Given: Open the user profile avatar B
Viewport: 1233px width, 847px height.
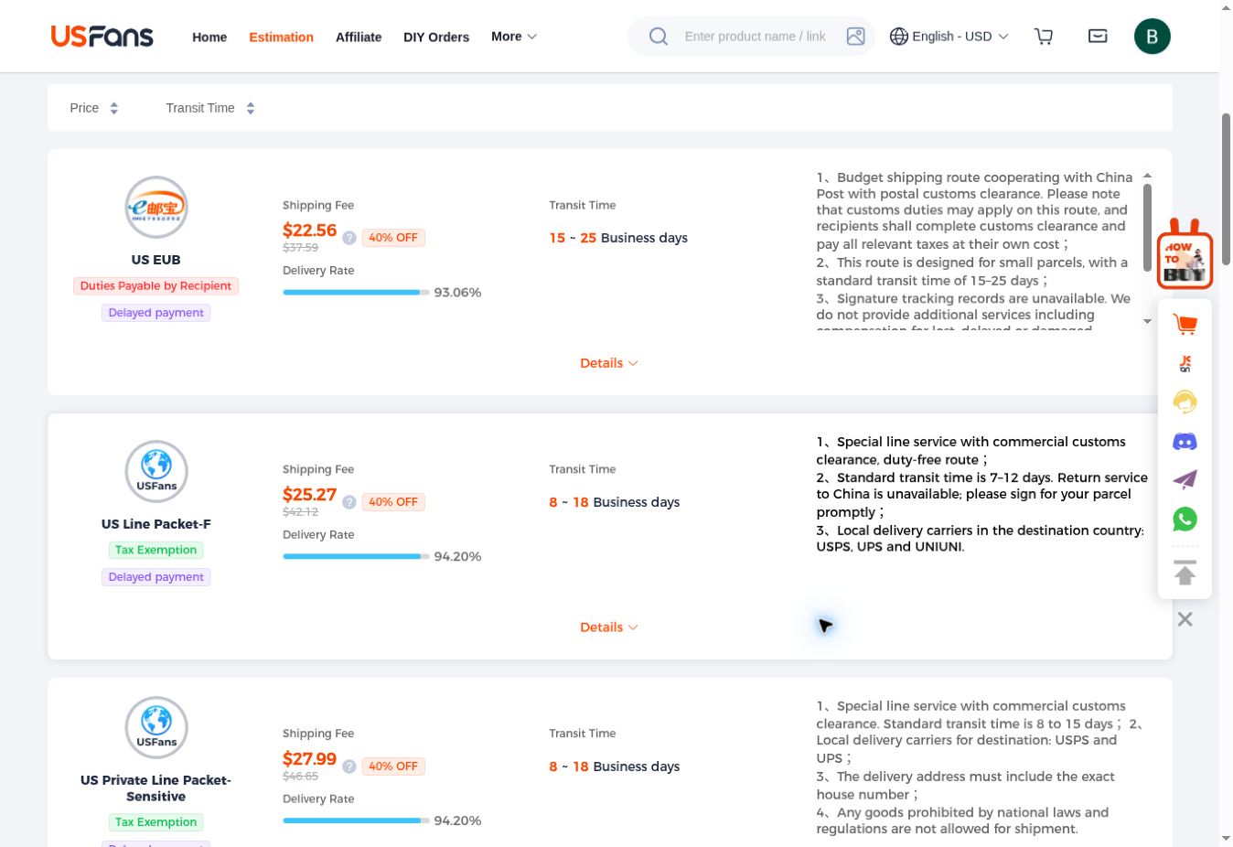Looking at the screenshot, I should tap(1153, 37).
